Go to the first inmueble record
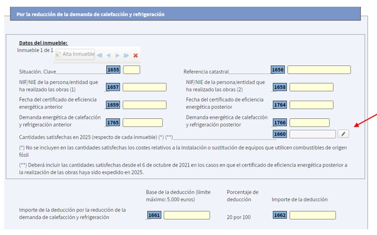The width and height of the screenshot is (377, 235). [x=100, y=56]
